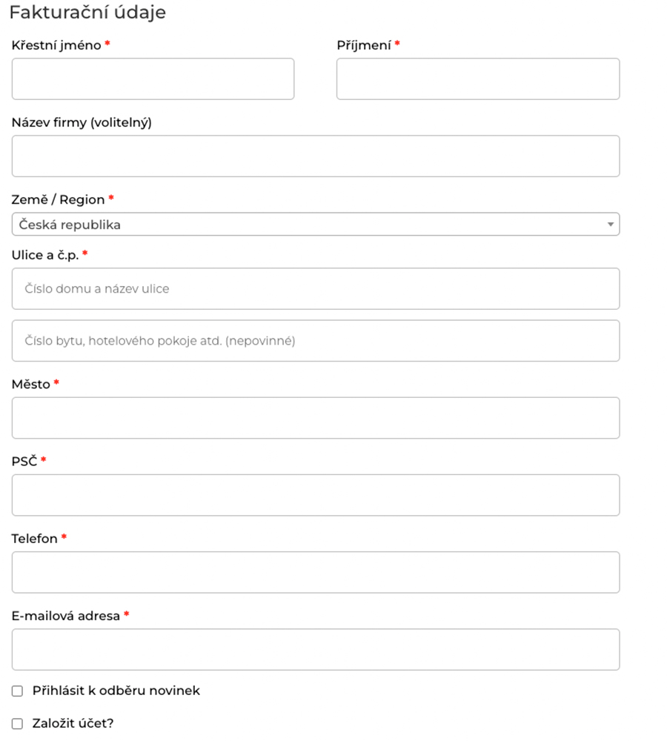Tick the 'Přihlásit k odběru novinek' checkbox
667x741 pixels.
17,691
